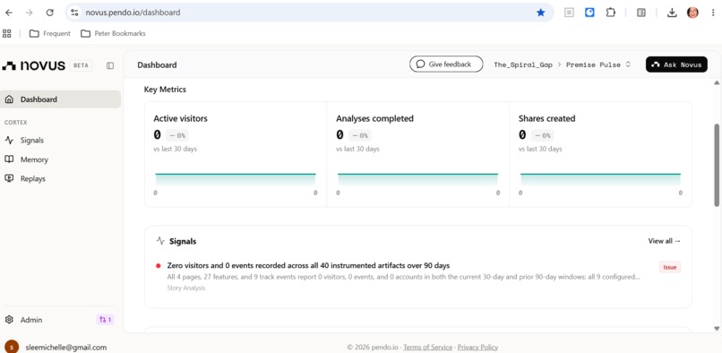Click the Ask Novus button
Viewport: 722px width, 353px height.
[x=676, y=65]
